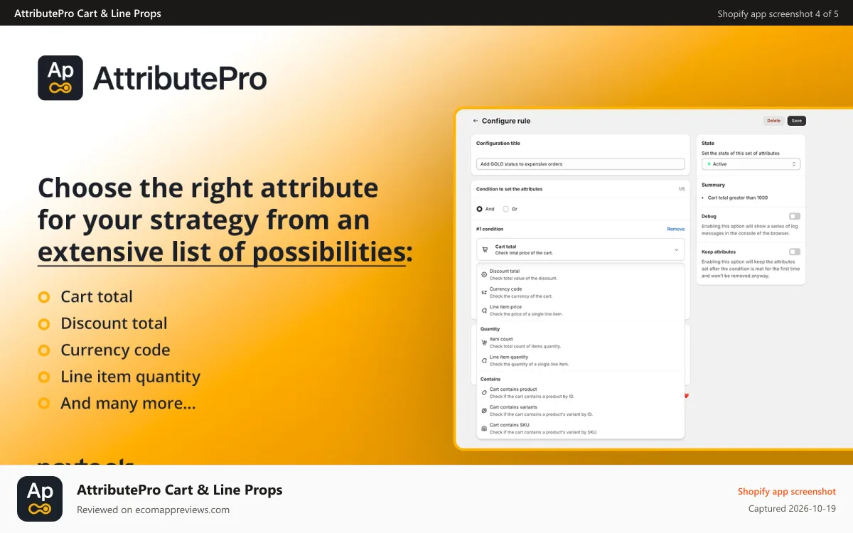Image resolution: width=853 pixels, height=533 pixels.
Task: Enable the Keep attributes toggle
Action: point(794,252)
